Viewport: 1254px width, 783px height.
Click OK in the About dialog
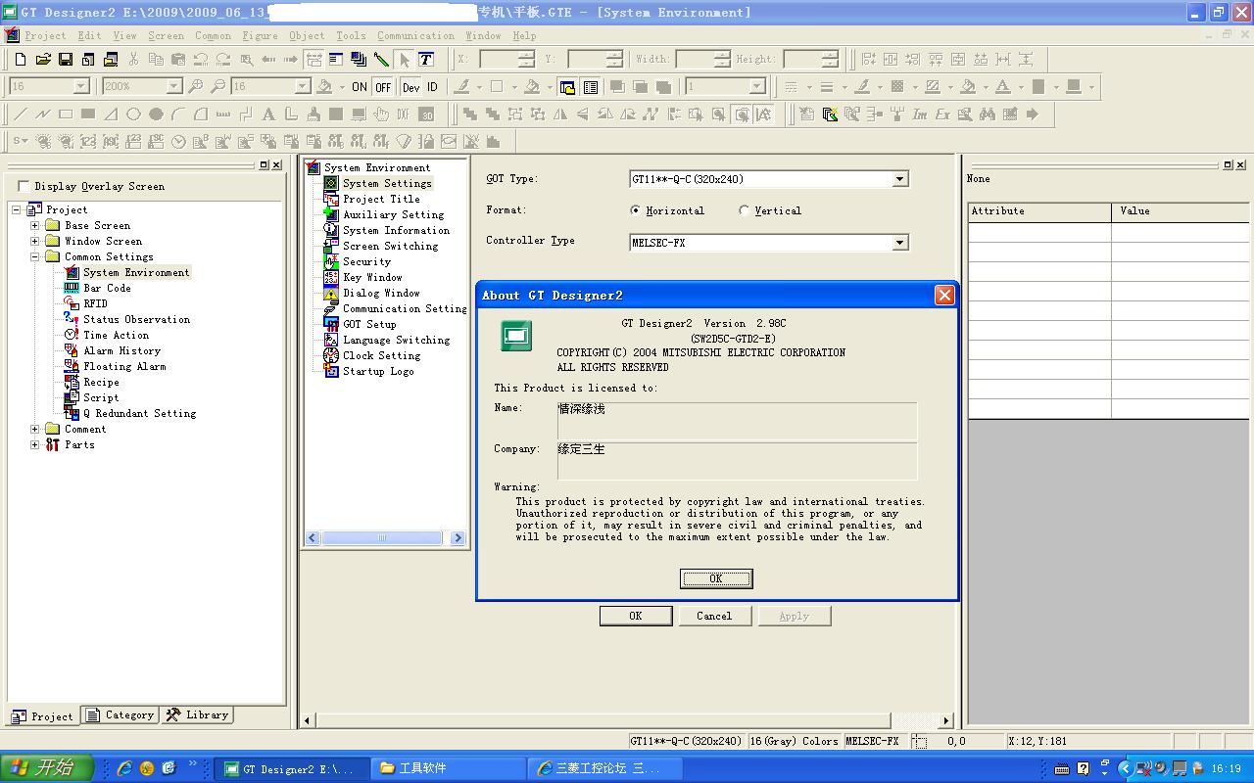715,578
